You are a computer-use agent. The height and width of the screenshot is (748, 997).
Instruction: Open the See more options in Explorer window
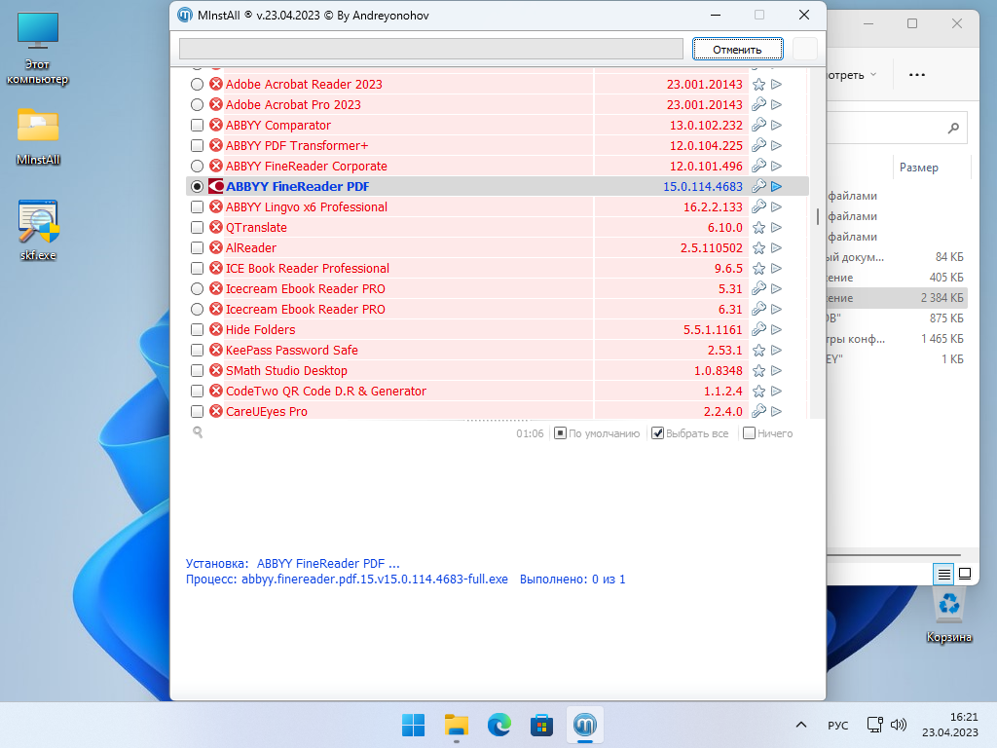coord(917,75)
